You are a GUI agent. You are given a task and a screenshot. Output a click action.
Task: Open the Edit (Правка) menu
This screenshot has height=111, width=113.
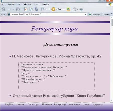click(x=11, y=4)
